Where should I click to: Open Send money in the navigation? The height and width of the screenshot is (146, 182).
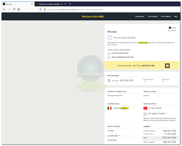click(x=140, y=17)
